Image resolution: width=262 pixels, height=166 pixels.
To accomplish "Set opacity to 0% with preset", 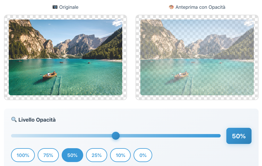I will click(x=143, y=155).
